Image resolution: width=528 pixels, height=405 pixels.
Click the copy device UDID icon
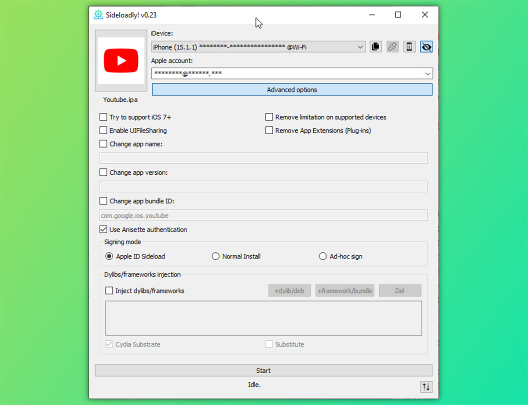(375, 47)
